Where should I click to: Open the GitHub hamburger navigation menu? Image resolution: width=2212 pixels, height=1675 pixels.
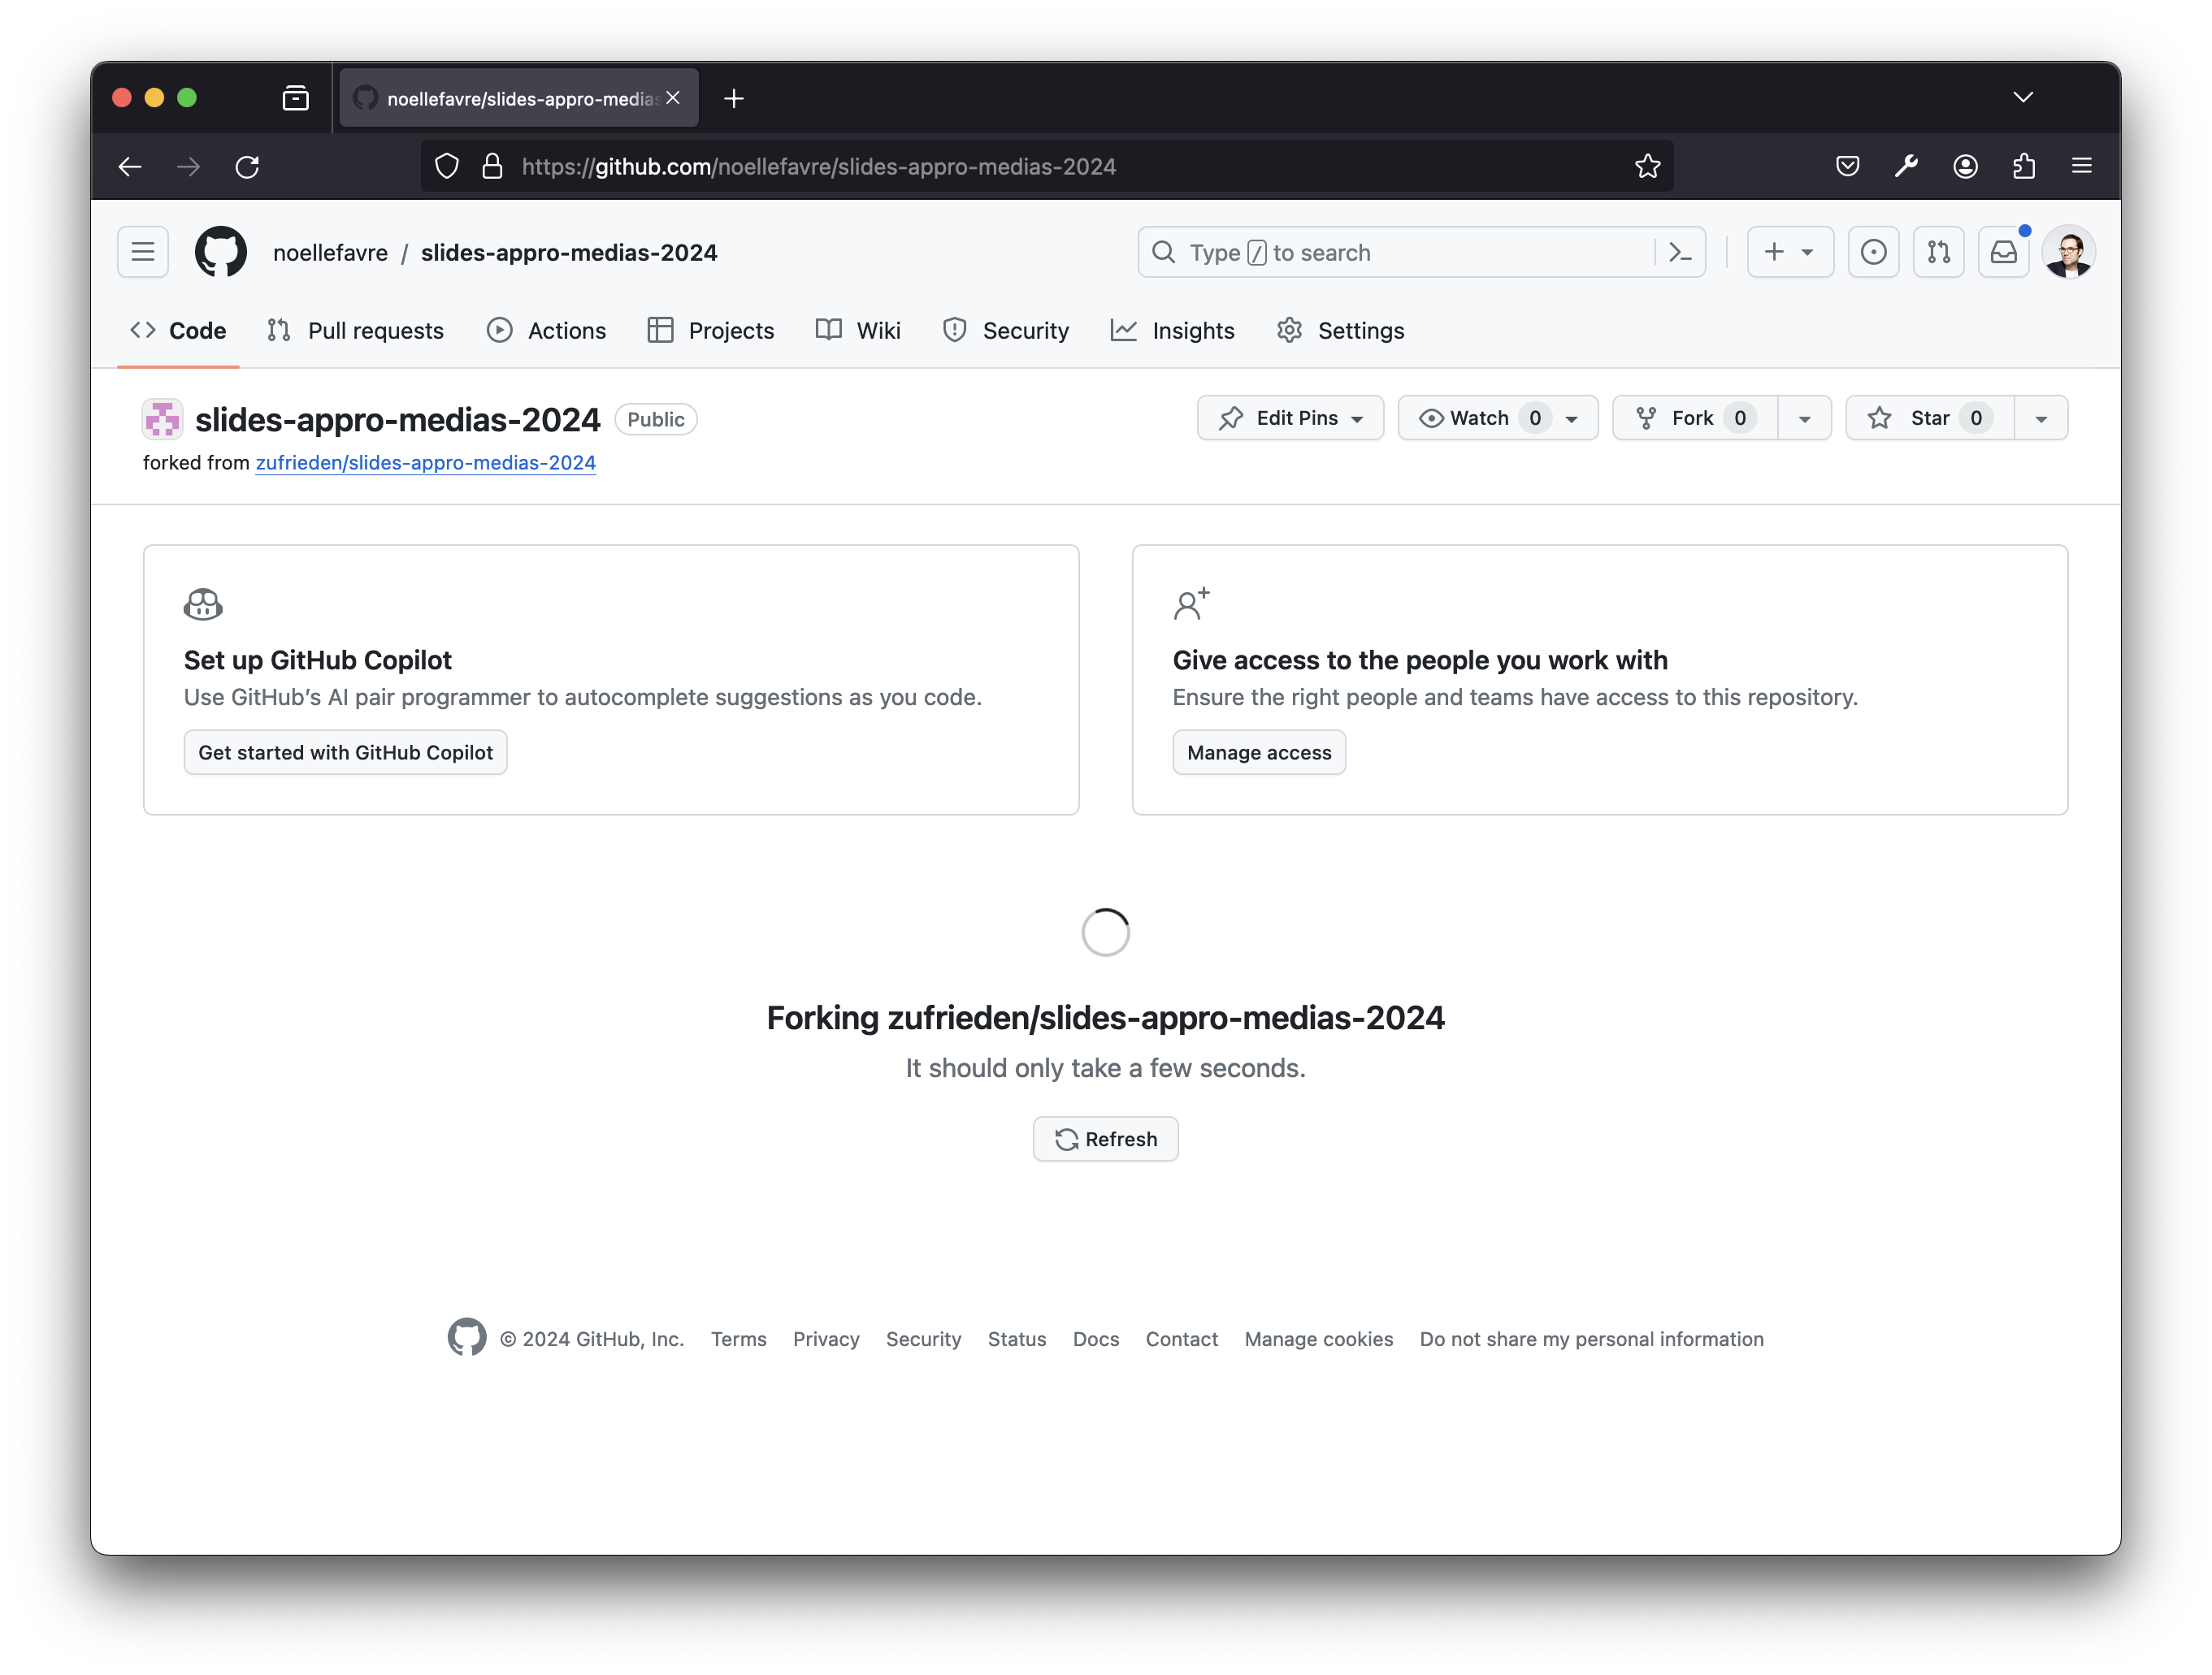coord(143,252)
